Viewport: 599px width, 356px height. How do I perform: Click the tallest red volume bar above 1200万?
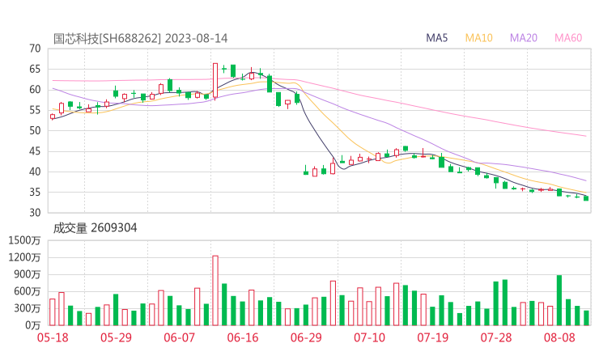[215, 290]
